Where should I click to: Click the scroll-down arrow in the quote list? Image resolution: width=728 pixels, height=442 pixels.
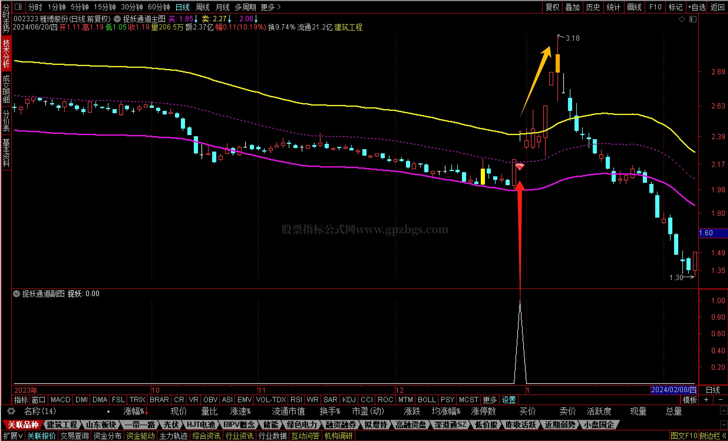(x=724, y=425)
